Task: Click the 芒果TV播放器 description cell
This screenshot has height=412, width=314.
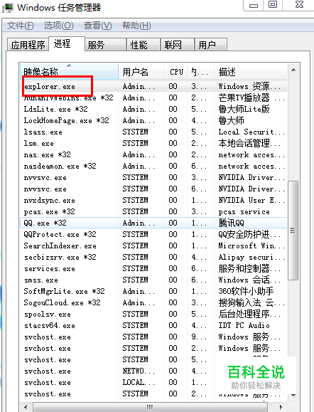Action: click(x=251, y=97)
